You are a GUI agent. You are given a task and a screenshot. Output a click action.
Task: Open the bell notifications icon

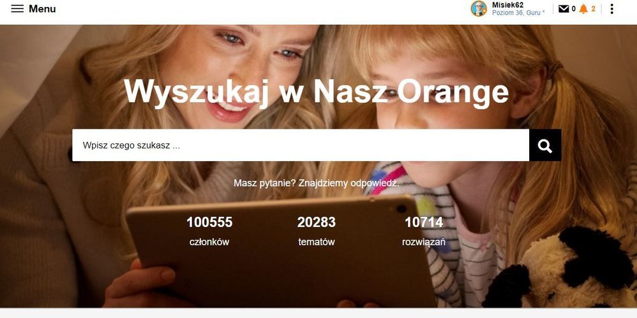(583, 8)
